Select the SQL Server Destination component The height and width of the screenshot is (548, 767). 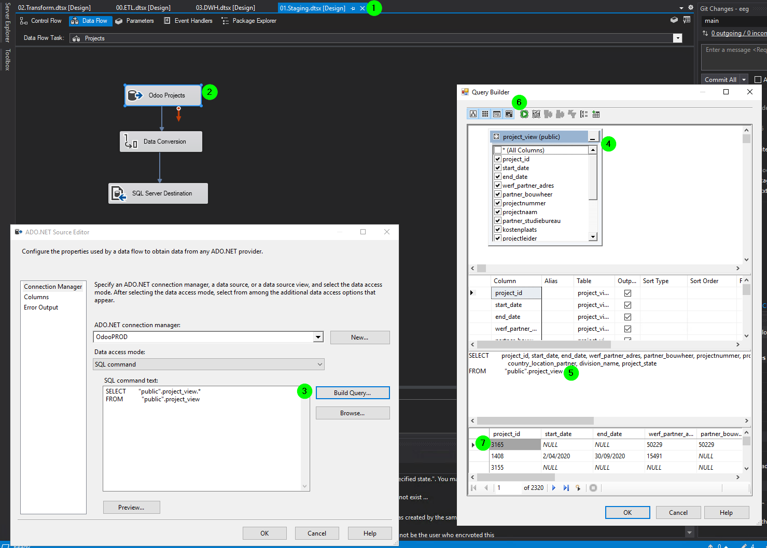click(158, 193)
